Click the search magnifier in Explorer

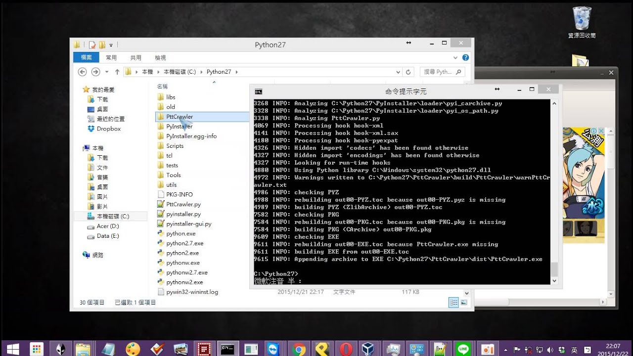pyautogui.click(x=458, y=72)
